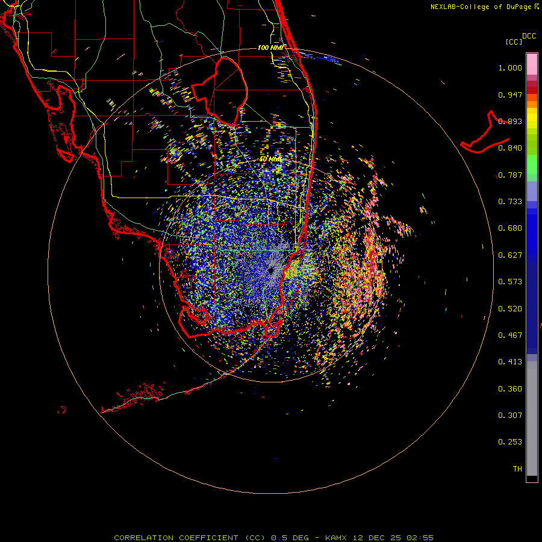Click the 100 NMI range ring label
The height and width of the screenshot is (542, 542).
(270, 48)
